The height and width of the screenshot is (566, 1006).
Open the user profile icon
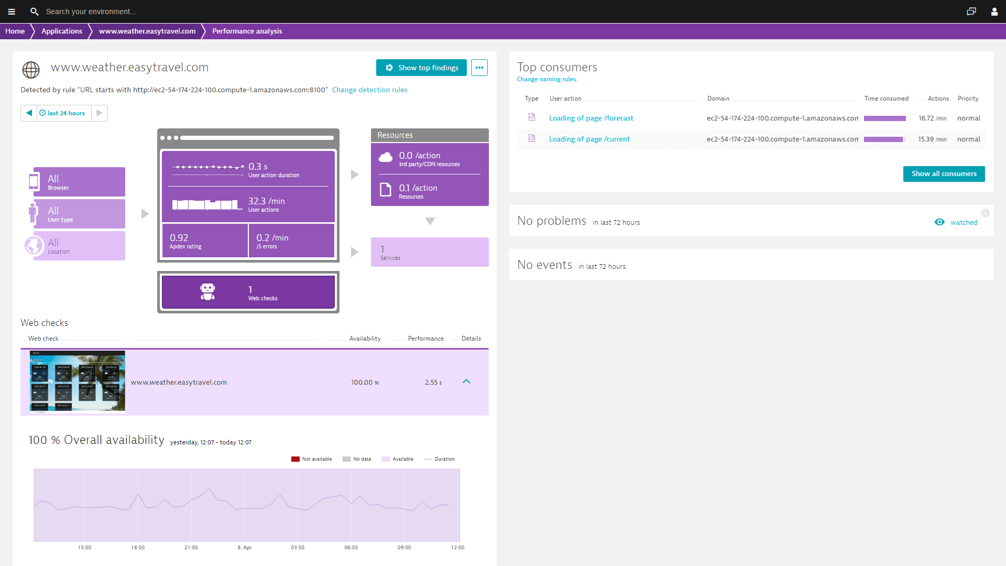click(994, 12)
